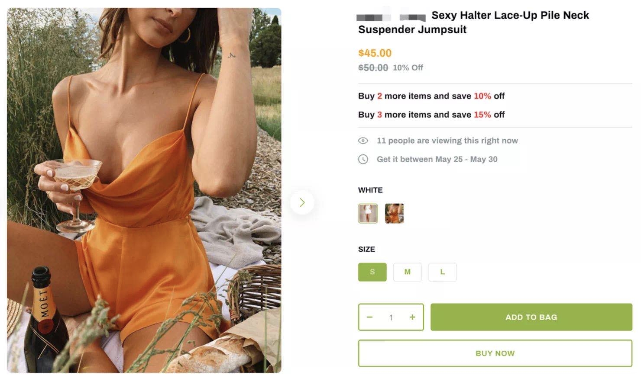641x375 pixels.
Task: Select size M option
Action: [x=407, y=272]
